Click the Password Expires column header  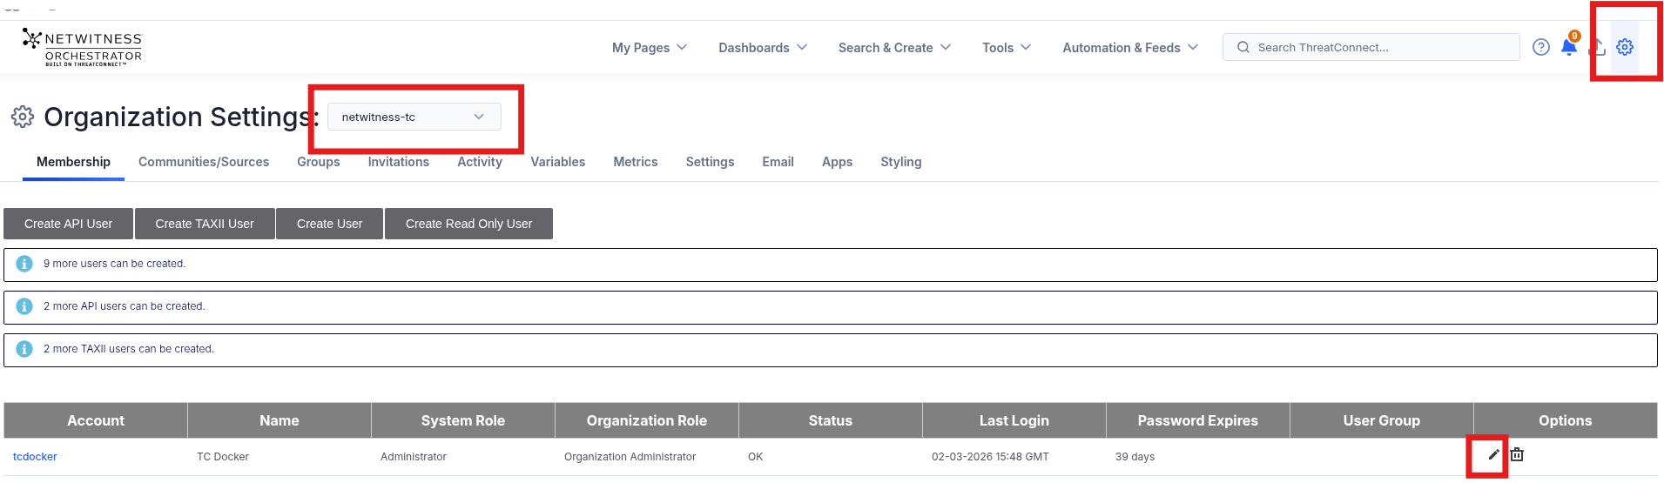(1198, 420)
